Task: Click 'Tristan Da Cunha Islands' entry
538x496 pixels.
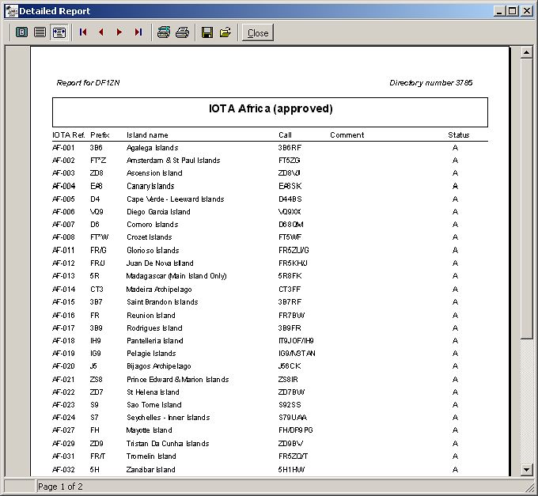Action: [168, 444]
